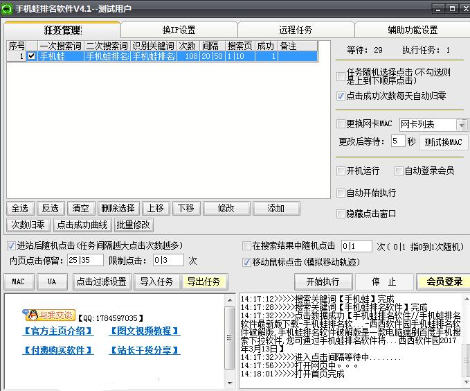
Task: Click the 更改后等待 seconds input field
Action: 397,141
